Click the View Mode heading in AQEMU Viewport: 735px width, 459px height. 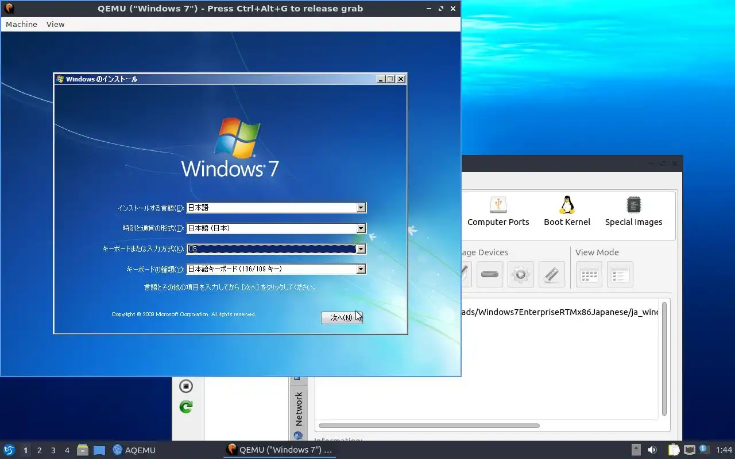(597, 252)
